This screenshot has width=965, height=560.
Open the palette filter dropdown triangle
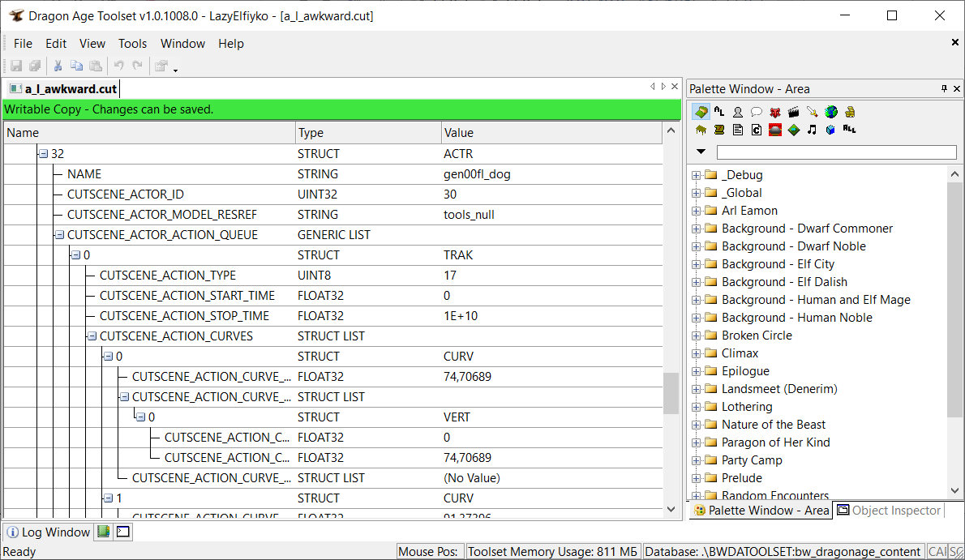click(701, 152)
